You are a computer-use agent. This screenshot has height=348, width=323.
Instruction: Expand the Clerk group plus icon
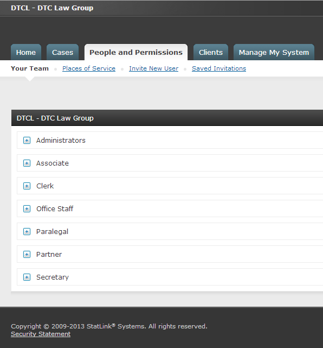(27, 186)
